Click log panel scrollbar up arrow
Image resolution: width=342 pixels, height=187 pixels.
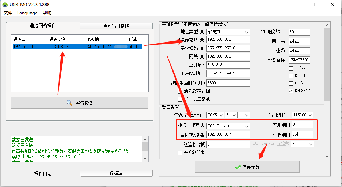pyautogui.click(x=145, y=139)
